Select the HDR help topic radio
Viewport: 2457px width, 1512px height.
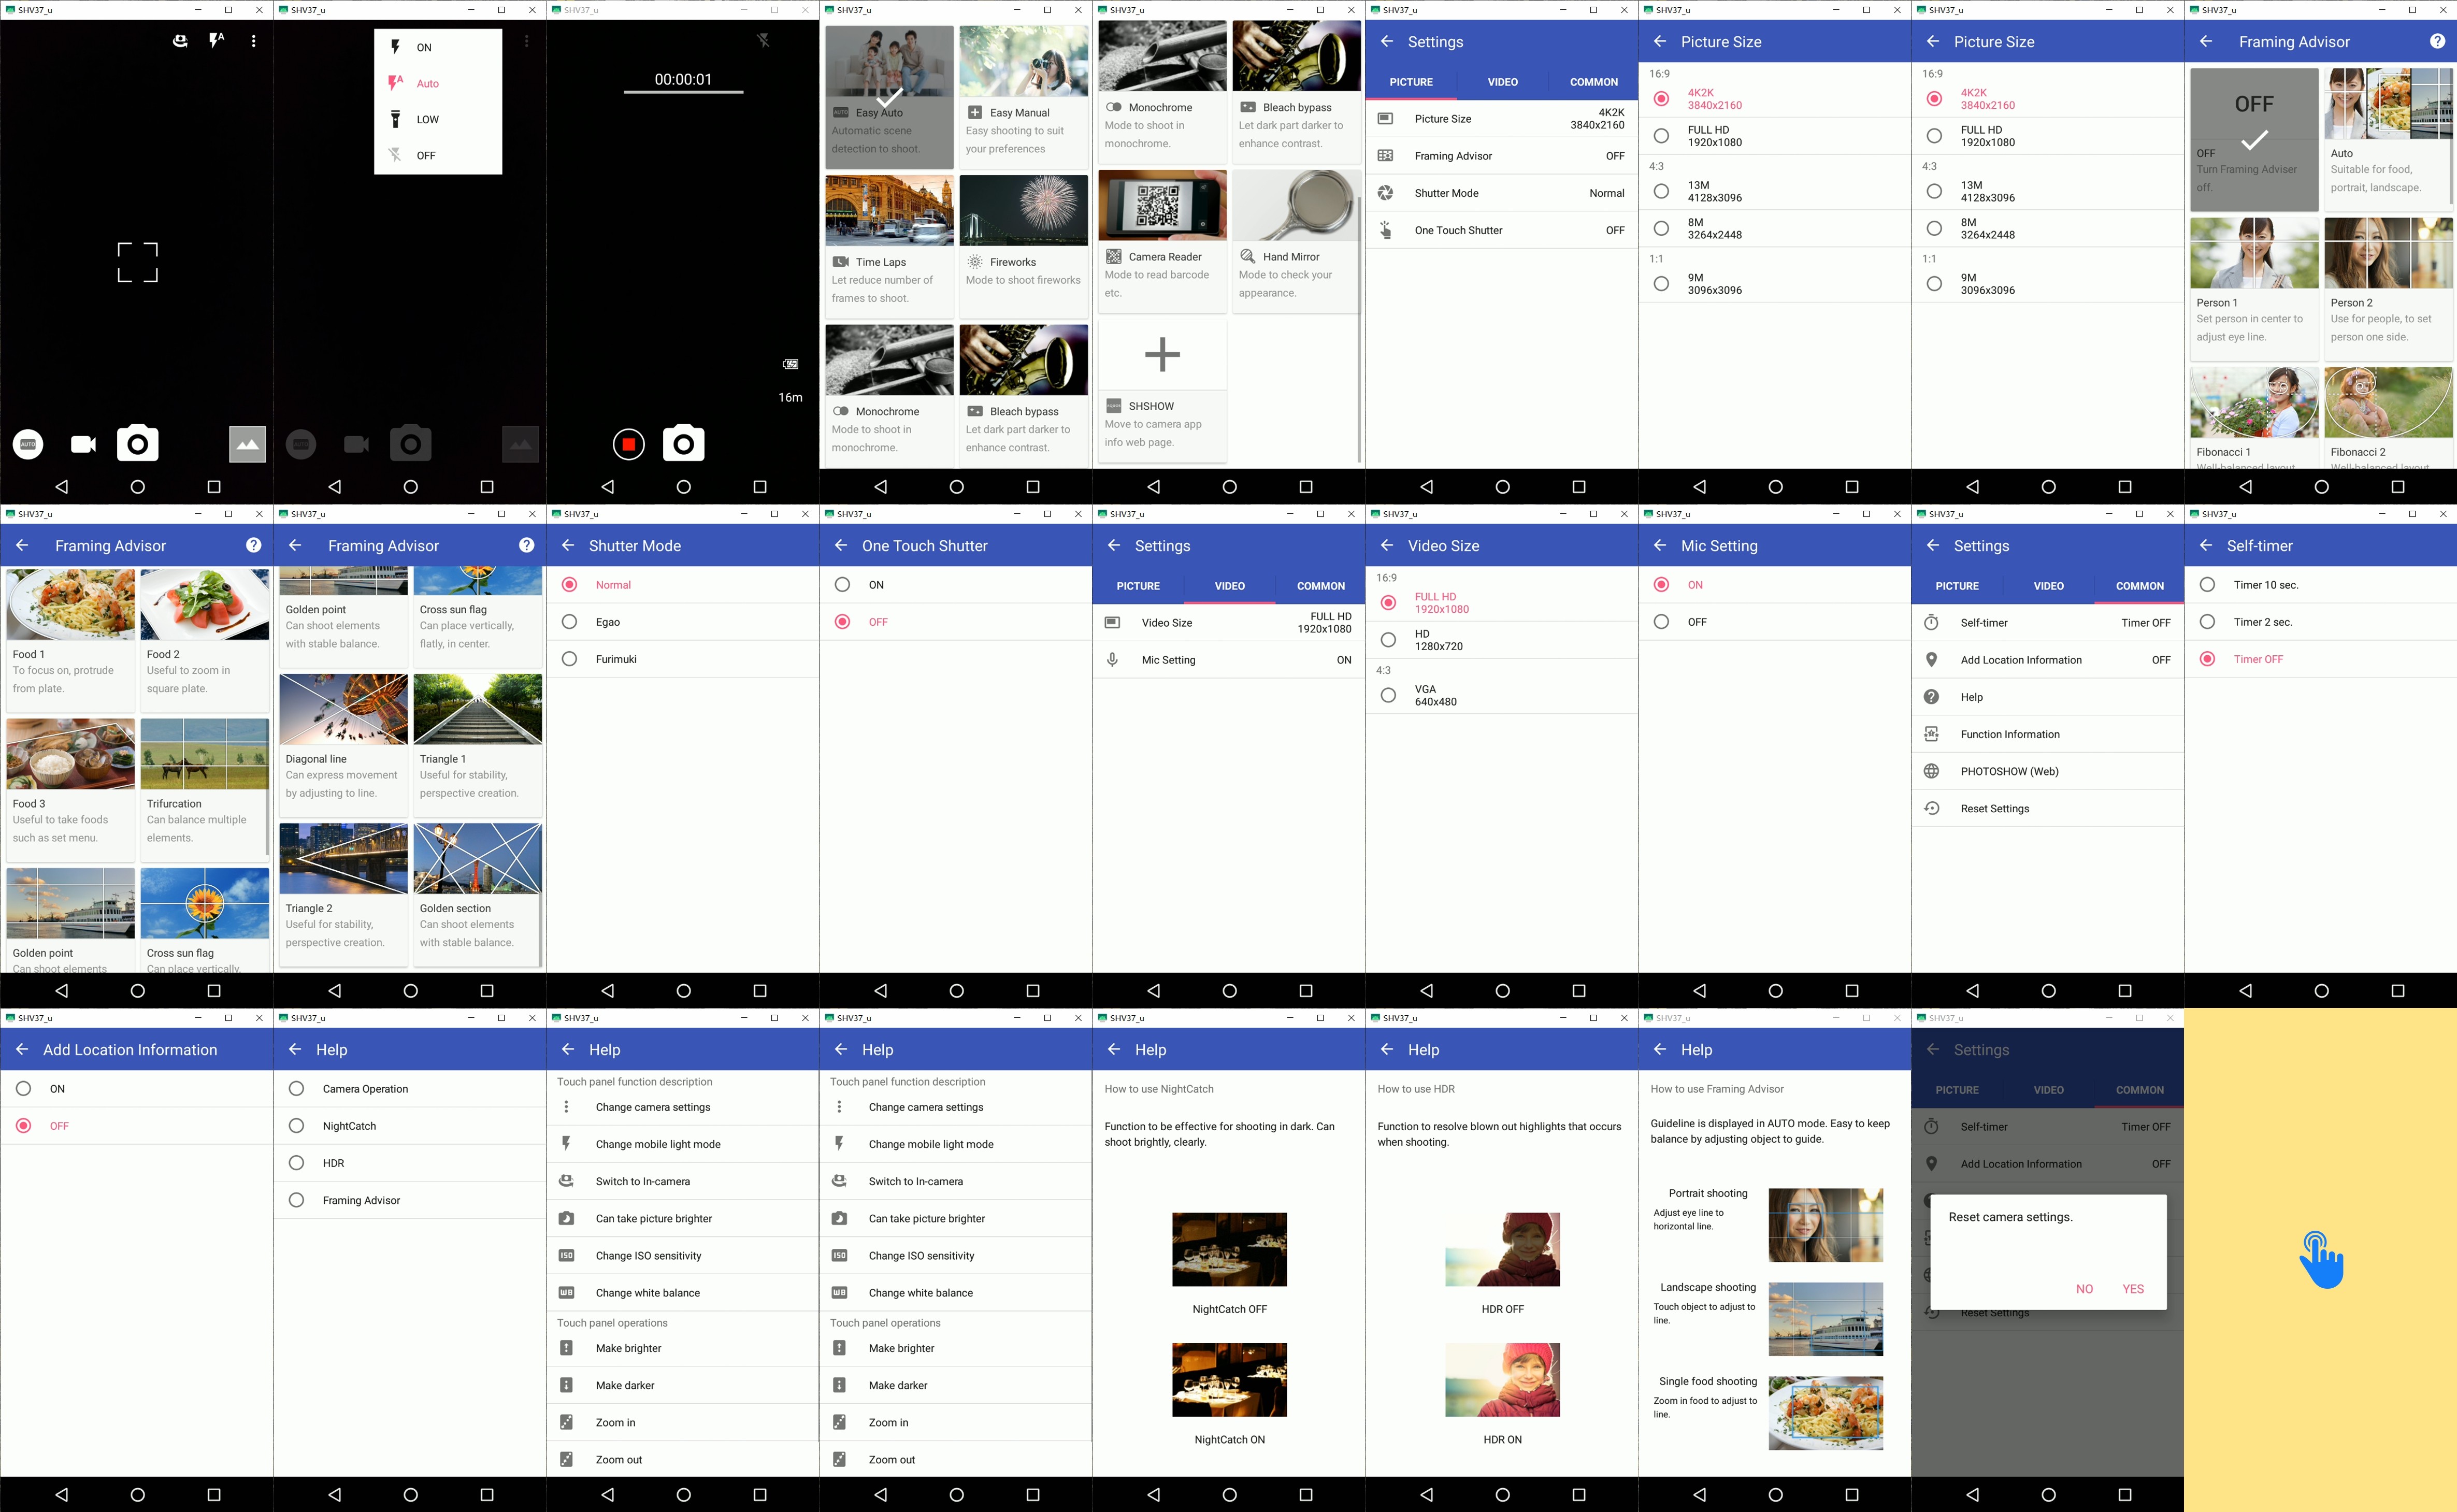(x=296, y=1163)
